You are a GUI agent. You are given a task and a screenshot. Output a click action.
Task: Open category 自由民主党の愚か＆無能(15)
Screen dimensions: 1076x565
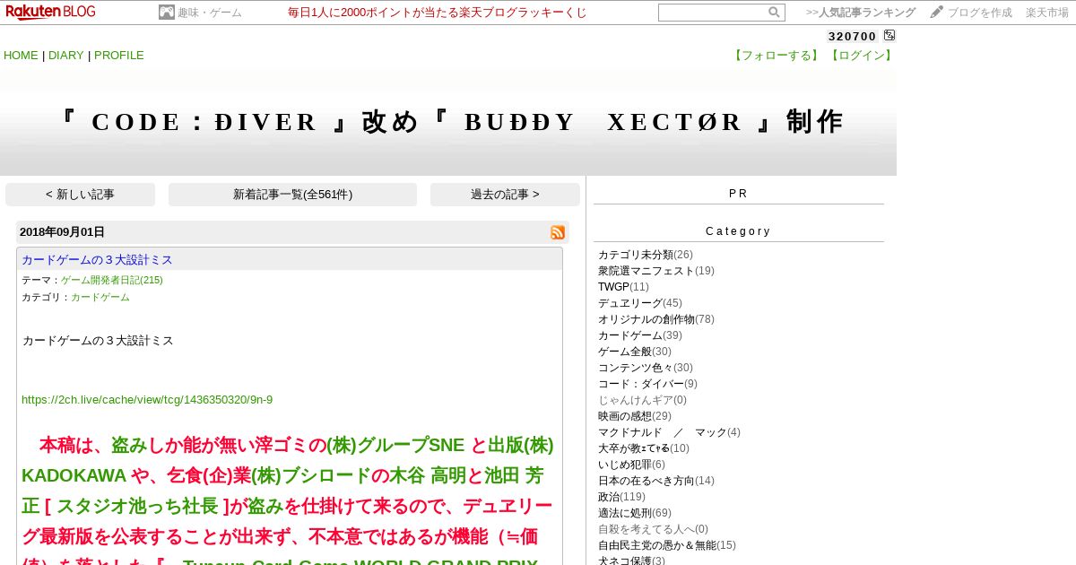pyautogui.click(x=667, y=545)
